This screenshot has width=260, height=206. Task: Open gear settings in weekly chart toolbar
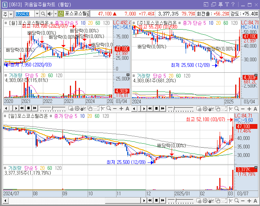(x=205, y=109)
